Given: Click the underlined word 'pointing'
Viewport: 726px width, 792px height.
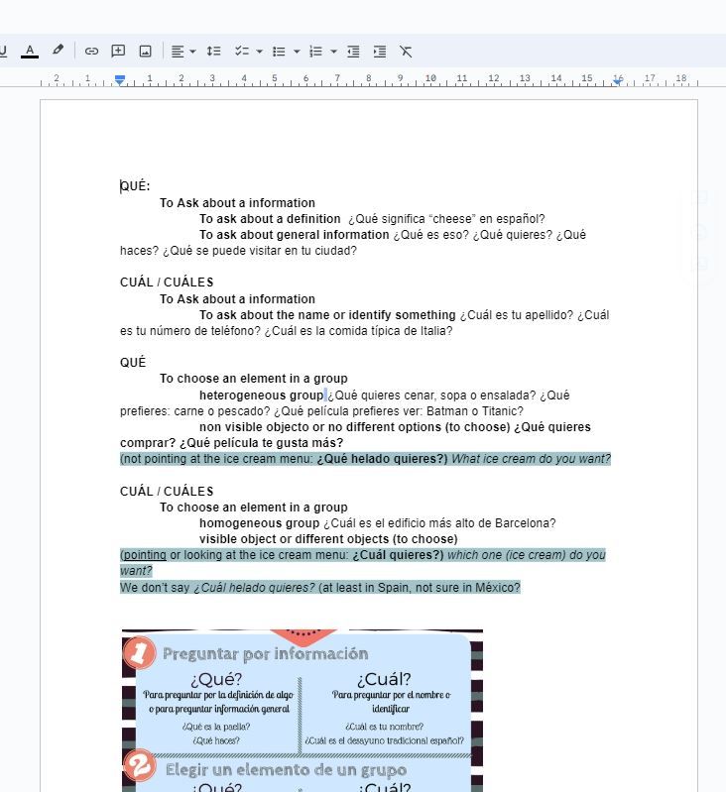Looking at the screenshot, I should (145, 555).
